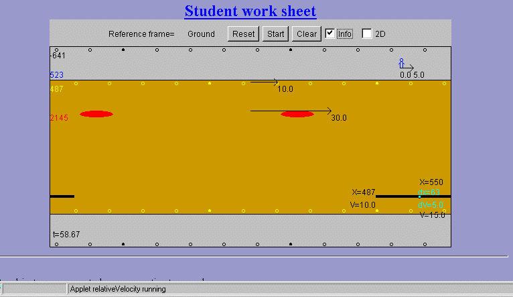Click the V=15.0 velocity label
Image resolution: width=513 pixels, height=297 pixels.
[x=432, y=215]
